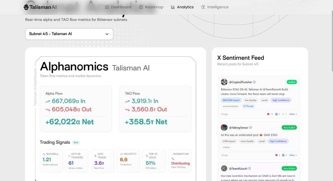Click the @CryptoZPunisher username
This screenshot has width=333, height=181.
point(241,82)
